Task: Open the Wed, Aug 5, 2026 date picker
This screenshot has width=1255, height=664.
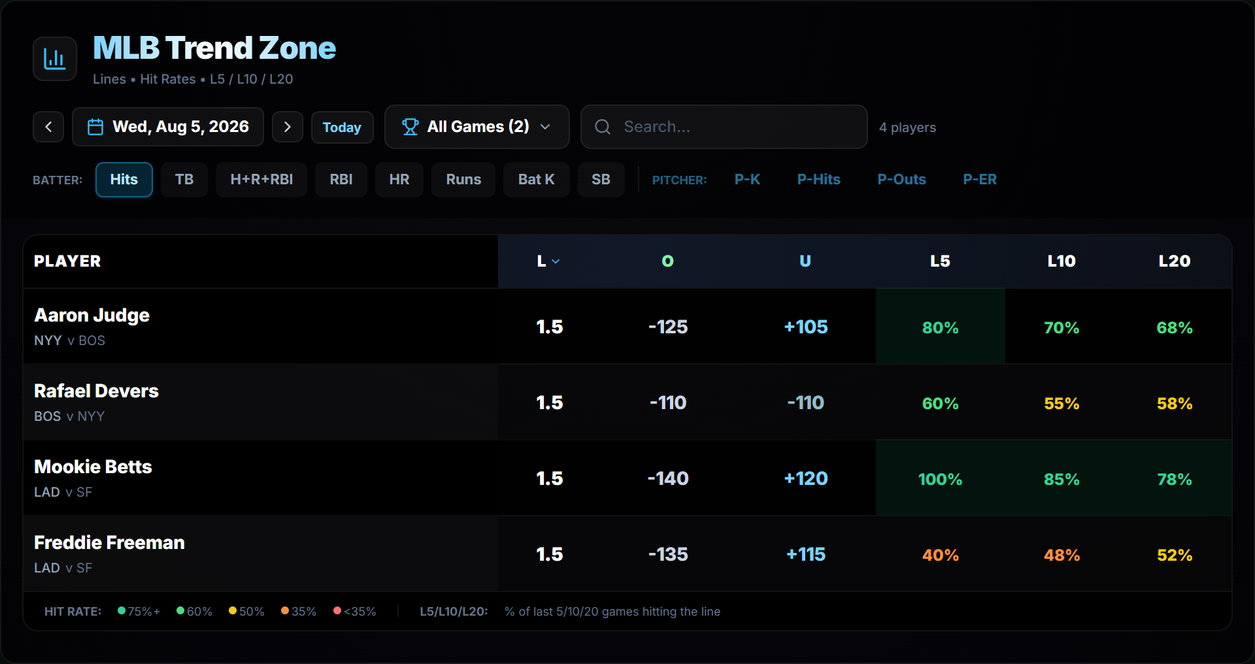Action: [x=168, y=127]
